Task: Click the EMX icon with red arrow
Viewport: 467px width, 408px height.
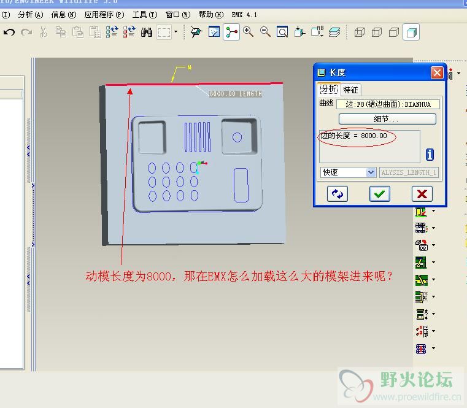Action: pos(421,212)
